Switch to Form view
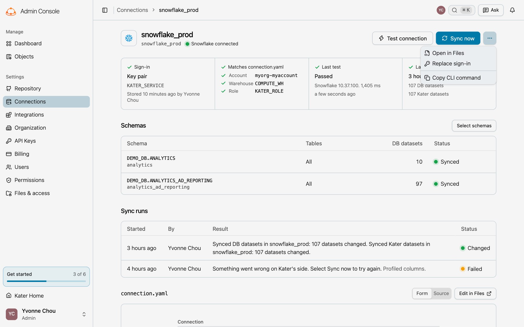Image resolution: width=524 pixels, height=327 pixels. tap(422, 294)
